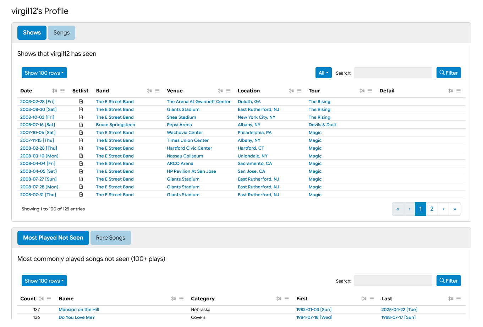Focus the shows Search input field
Screen dimensions: 483x327
click(x=393, y=73)
